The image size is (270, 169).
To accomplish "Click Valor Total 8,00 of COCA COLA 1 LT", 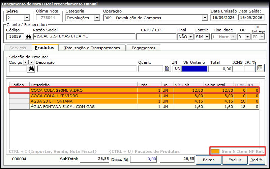I will click(x=218, y=96).
